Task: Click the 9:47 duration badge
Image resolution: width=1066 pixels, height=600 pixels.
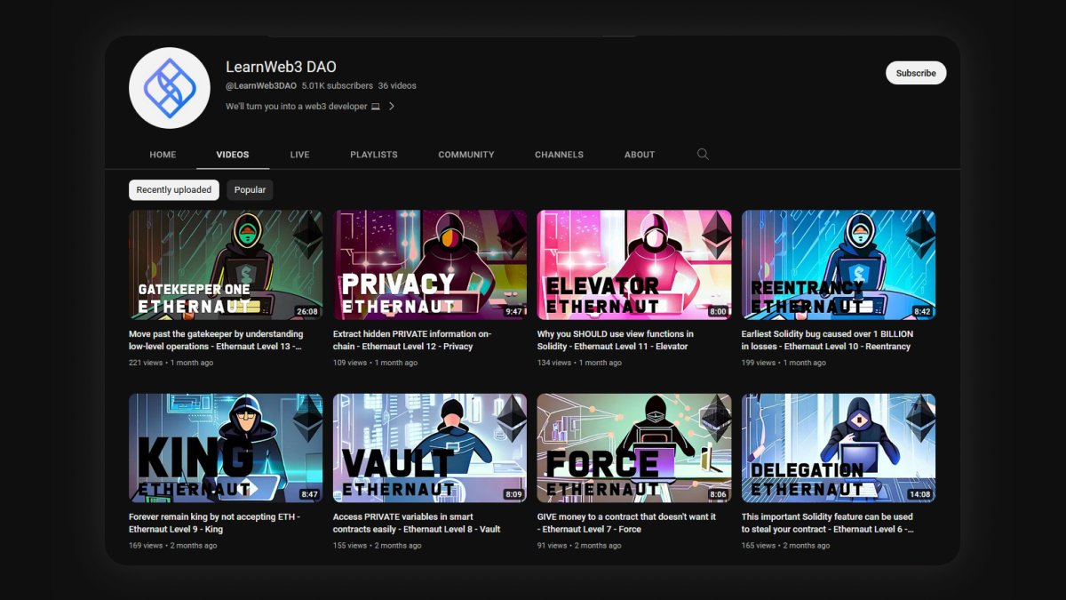Action: click(x=513, y=312)
